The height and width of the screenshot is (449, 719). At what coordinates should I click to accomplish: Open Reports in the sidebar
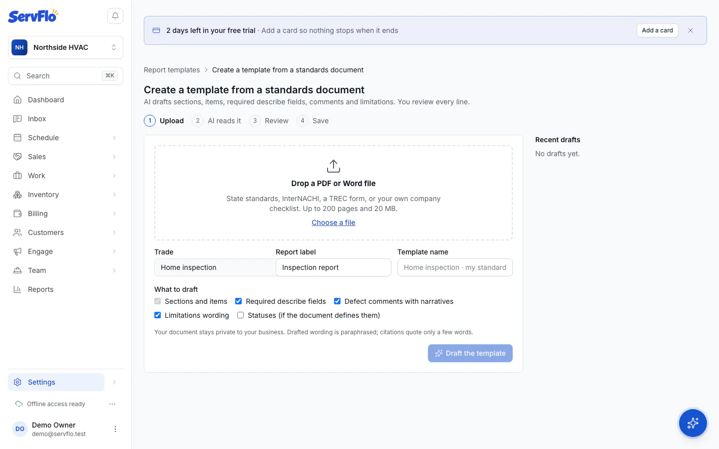tap(66, 289)
